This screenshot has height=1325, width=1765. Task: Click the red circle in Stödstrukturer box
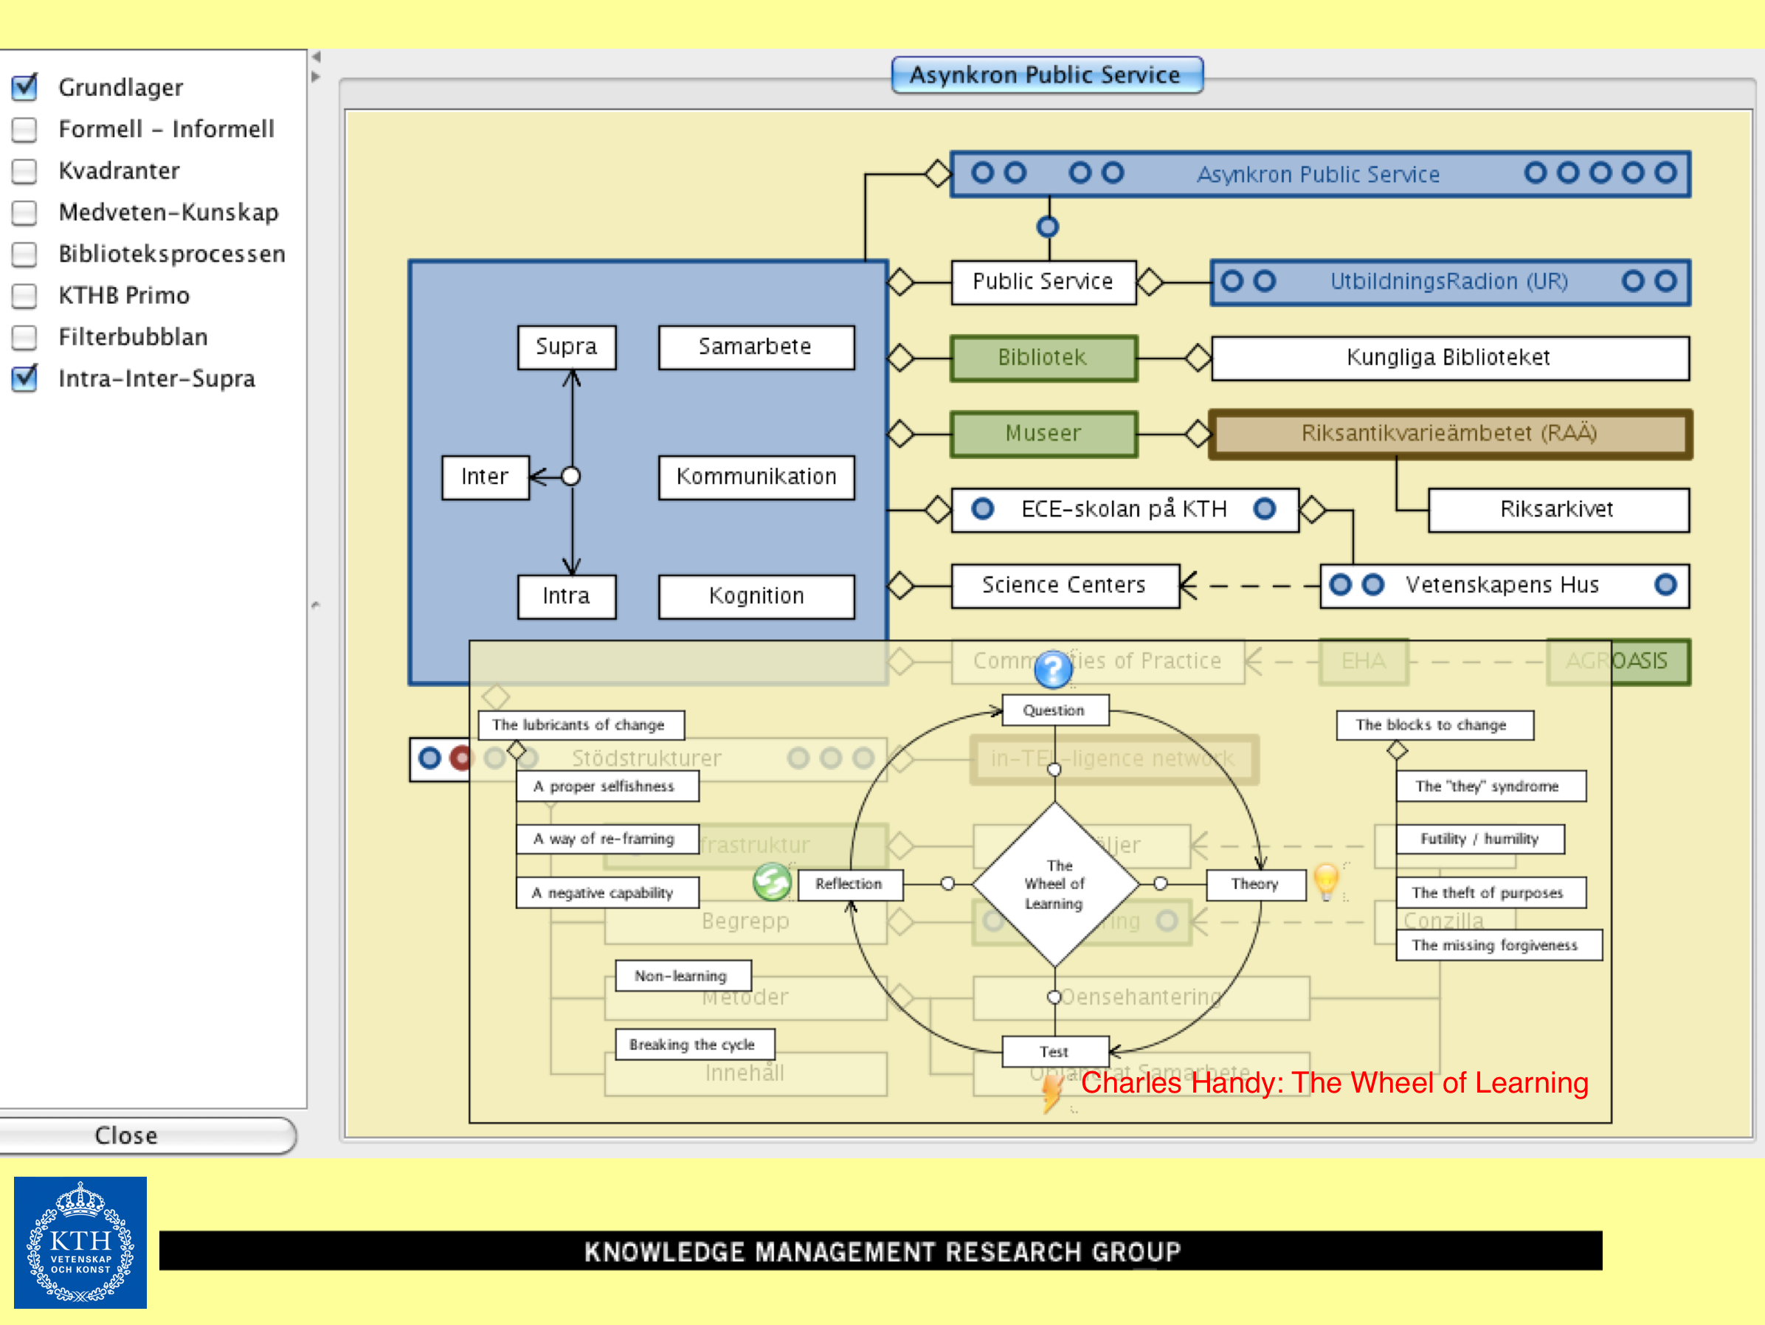pos(461,758)
